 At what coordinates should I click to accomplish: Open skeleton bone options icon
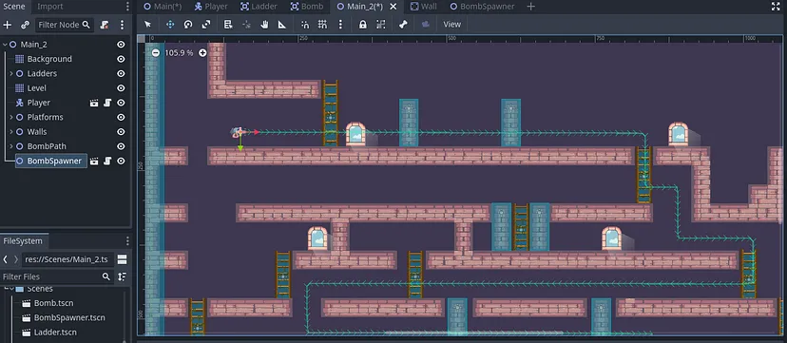coord(403,24)
